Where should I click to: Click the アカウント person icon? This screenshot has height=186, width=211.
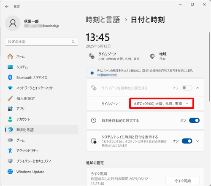click(10, 119)
